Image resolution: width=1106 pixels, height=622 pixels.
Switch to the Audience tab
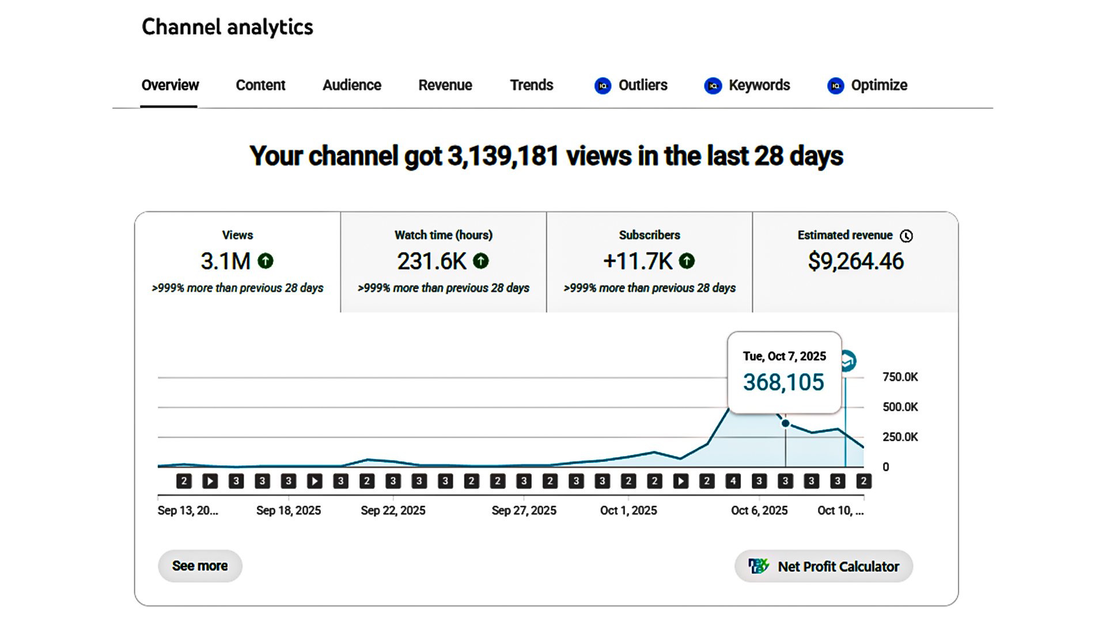coord(351,85)
